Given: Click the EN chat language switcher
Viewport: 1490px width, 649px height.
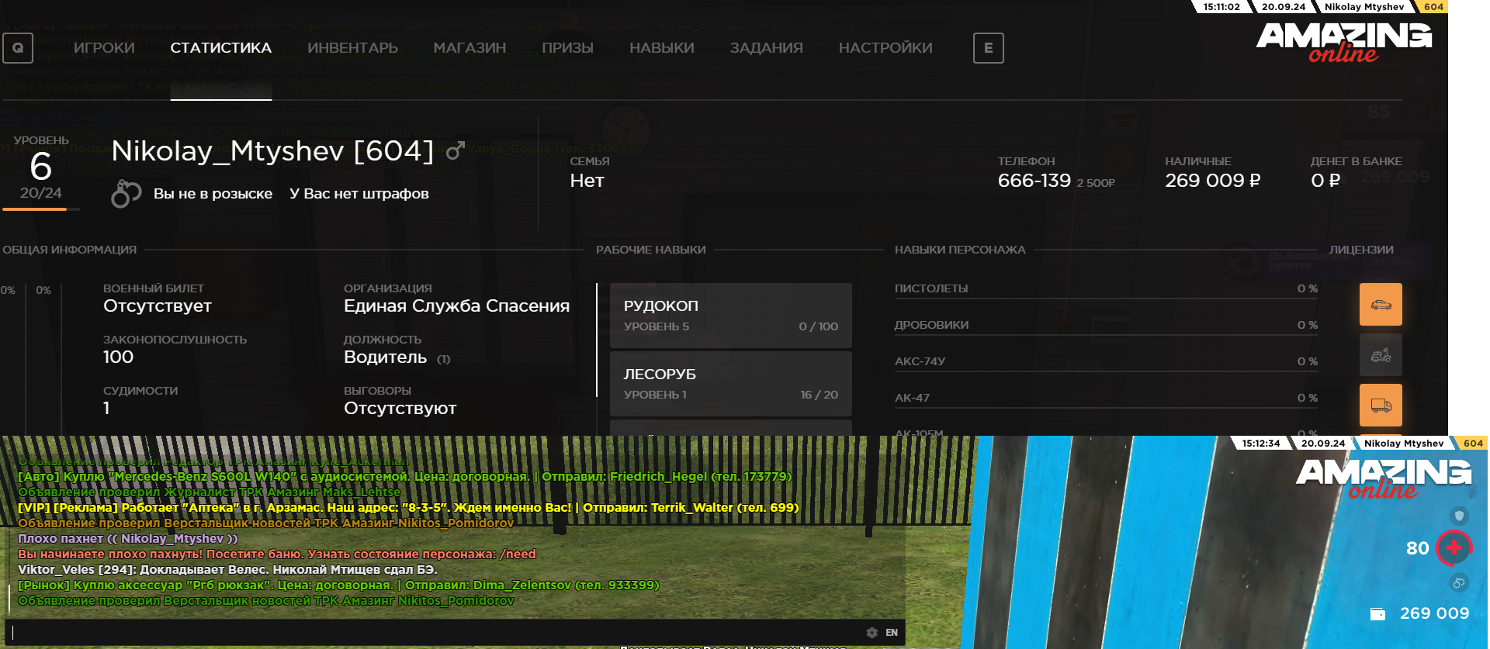Looking at the screenshot, I should [x=892, y=633].
